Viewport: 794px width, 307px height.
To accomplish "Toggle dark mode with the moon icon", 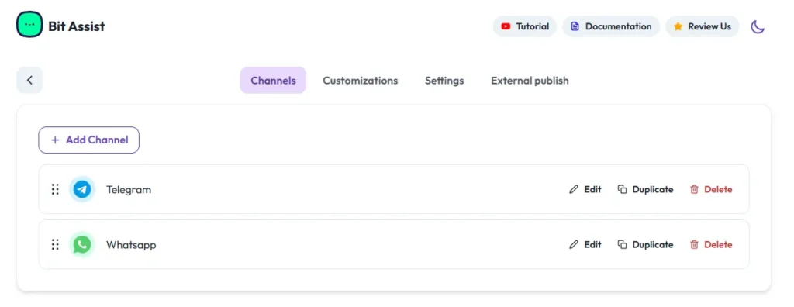I will click(757, 26).
